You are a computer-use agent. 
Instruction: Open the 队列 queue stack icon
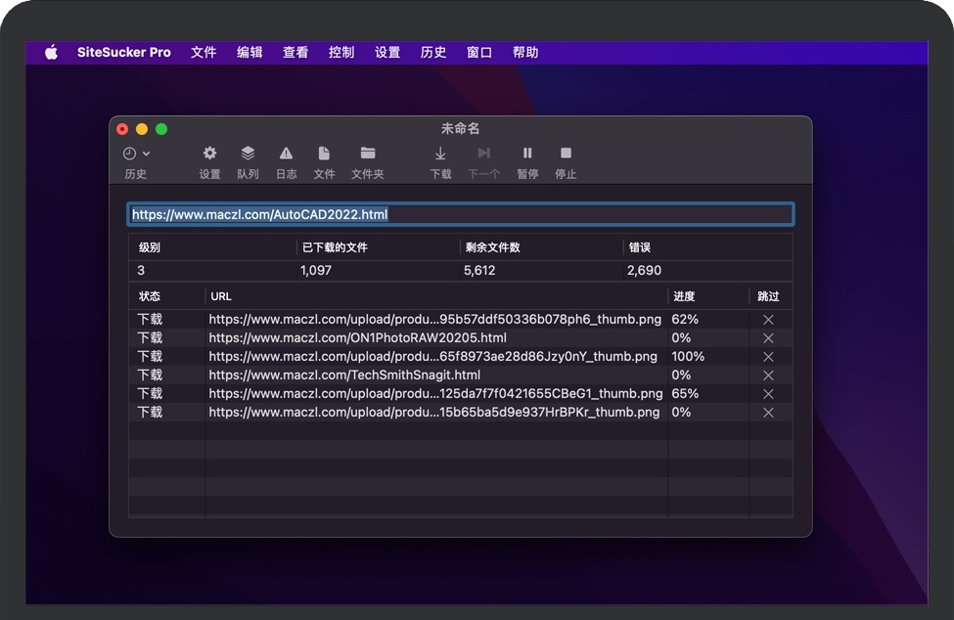pos(248,154)
